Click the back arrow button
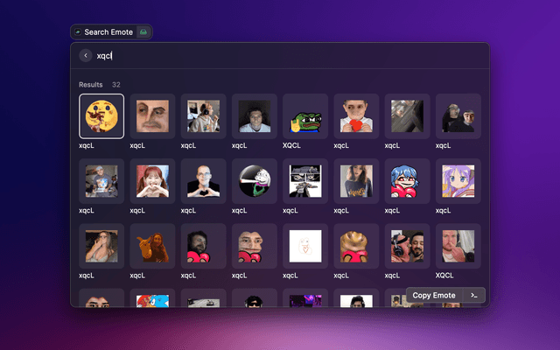Image resolution: width=560 pixels, height=350 pixels. tap(85, 55)
